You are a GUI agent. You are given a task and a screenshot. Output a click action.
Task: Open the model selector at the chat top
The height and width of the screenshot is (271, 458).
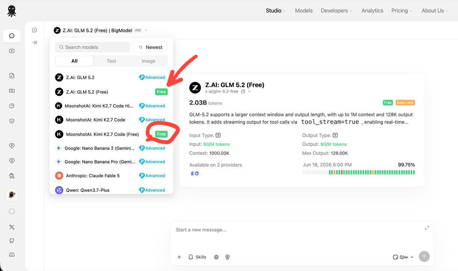[x=101, y=30]
